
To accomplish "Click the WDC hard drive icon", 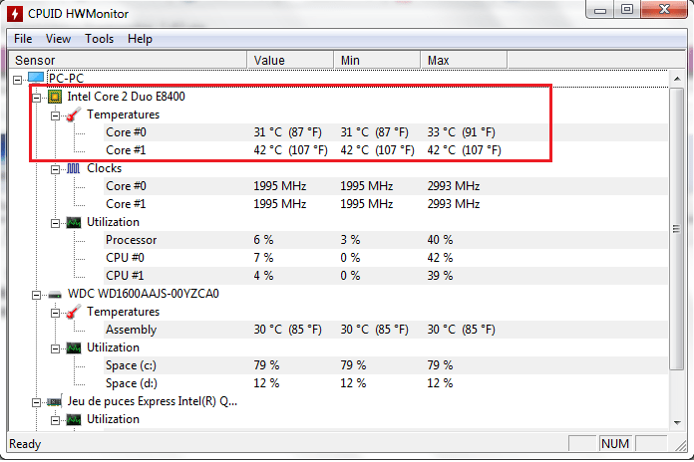I will click(56, 294).
